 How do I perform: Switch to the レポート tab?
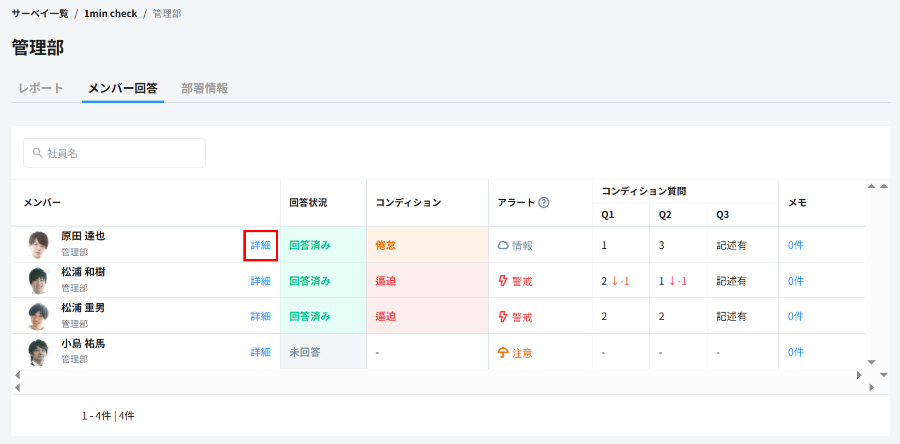[x=41, y=88]
